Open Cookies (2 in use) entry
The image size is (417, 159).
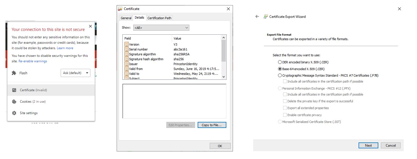click(x=51, y=102)
